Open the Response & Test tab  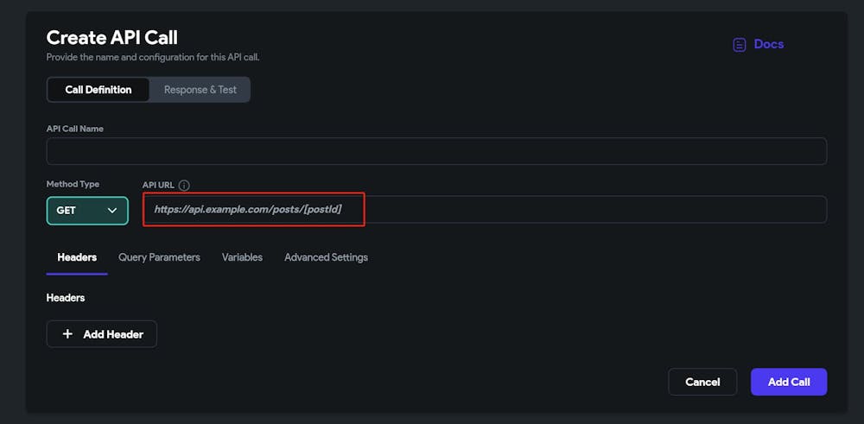tap(200, 90)
